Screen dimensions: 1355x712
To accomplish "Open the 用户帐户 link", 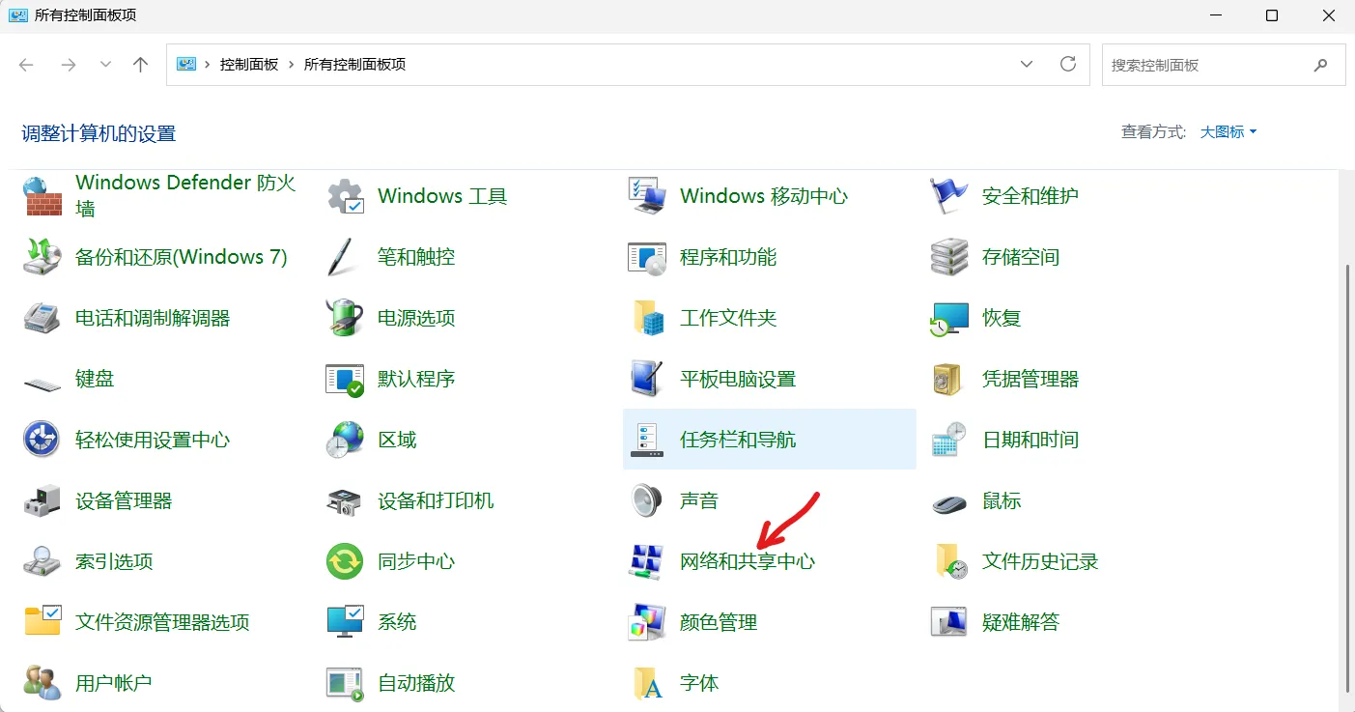I will tap(114, 683).
